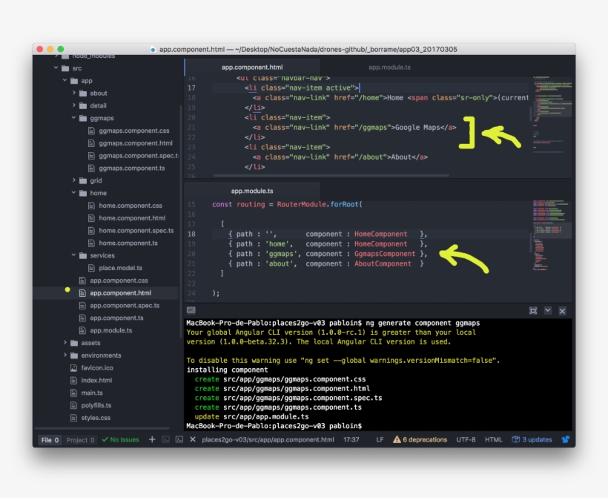Maximize the terminal panel icon
The height and width of the screenshot is (498, 608).
point(533,310)
